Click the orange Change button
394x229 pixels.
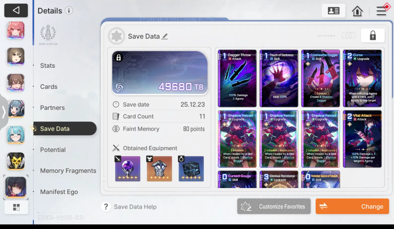(x=352, y=206)
